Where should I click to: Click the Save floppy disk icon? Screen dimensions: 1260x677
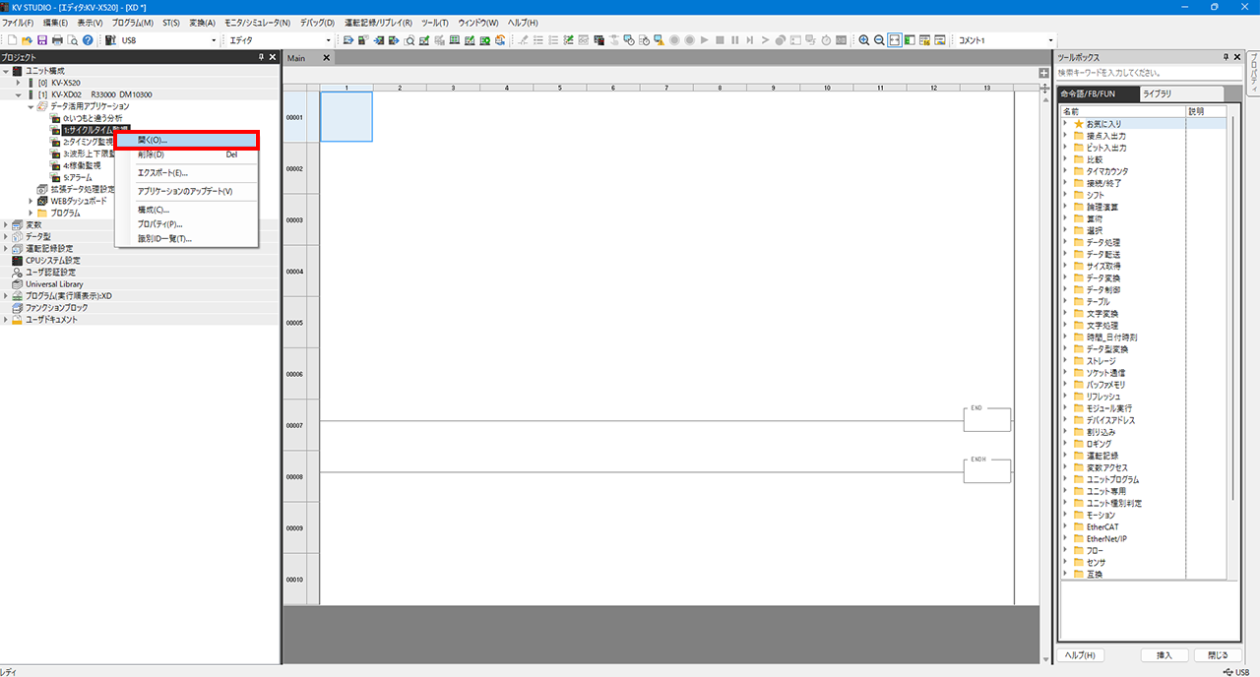pos(42,40)
